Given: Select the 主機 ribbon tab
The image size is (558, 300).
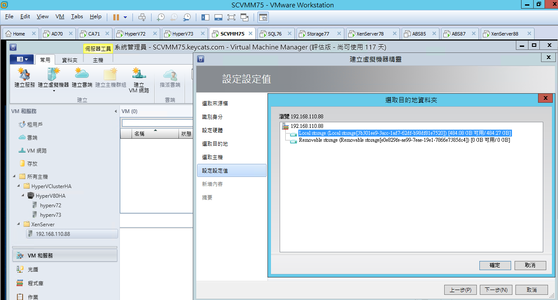Looking at the screenshot, I should tap(98, 60).
